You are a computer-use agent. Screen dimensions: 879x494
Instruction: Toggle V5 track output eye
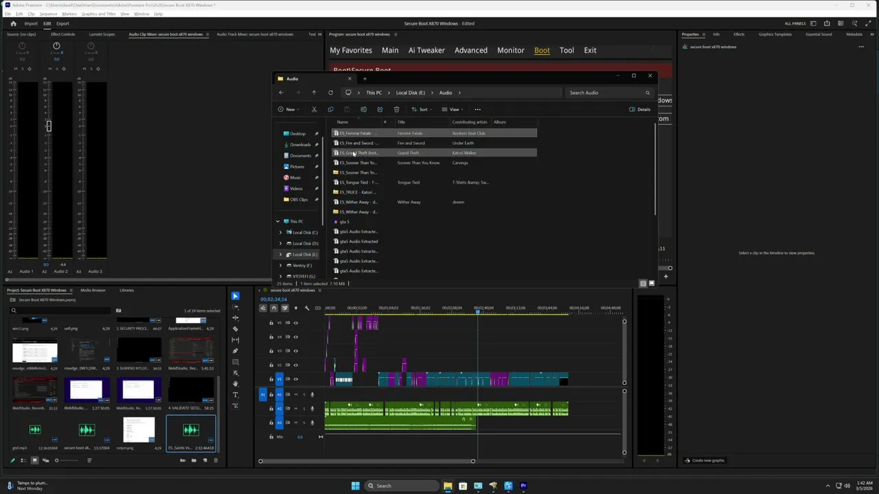click(296, 322)
